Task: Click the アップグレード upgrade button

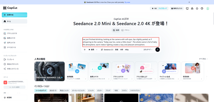Action: coord(162,8)
